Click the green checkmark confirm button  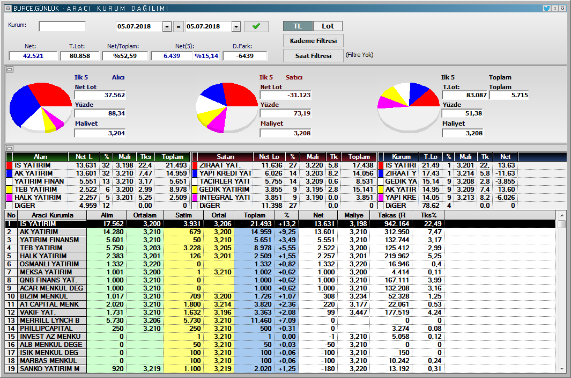256,26
